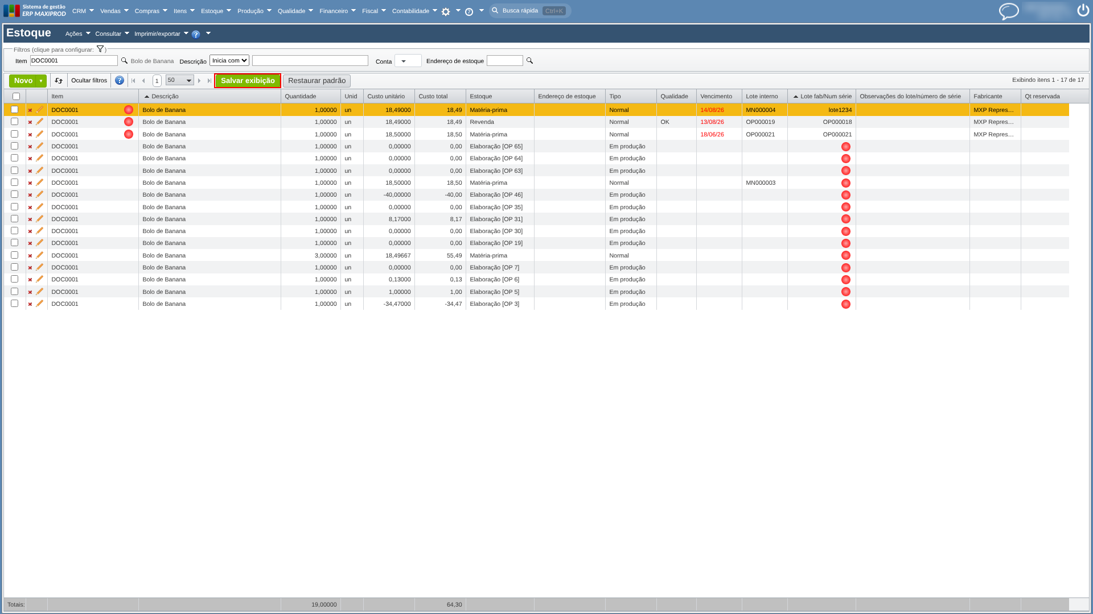Viewport: 1093px width, 614px height.
Task: Open the filter funnel configuration icon
Action: coord(100,49)
